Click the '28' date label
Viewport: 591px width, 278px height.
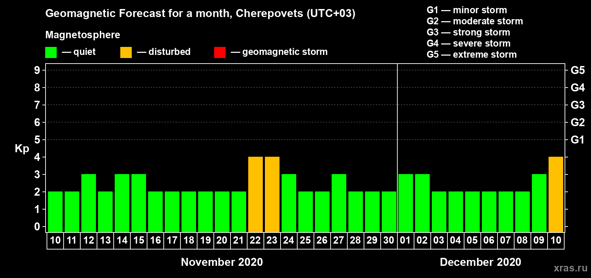coord(355,240)
